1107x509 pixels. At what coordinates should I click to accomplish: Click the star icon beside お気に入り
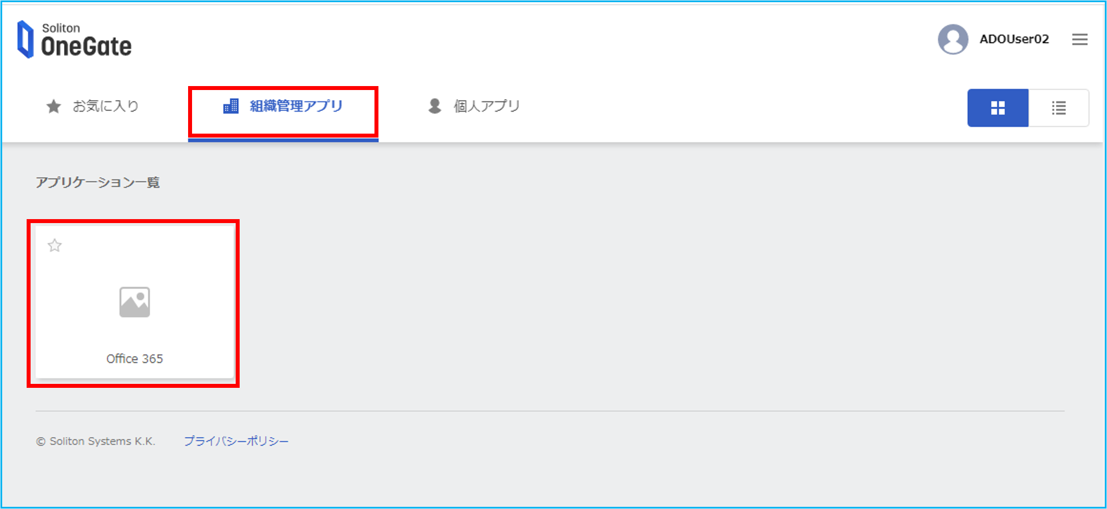tap(54, 106)
